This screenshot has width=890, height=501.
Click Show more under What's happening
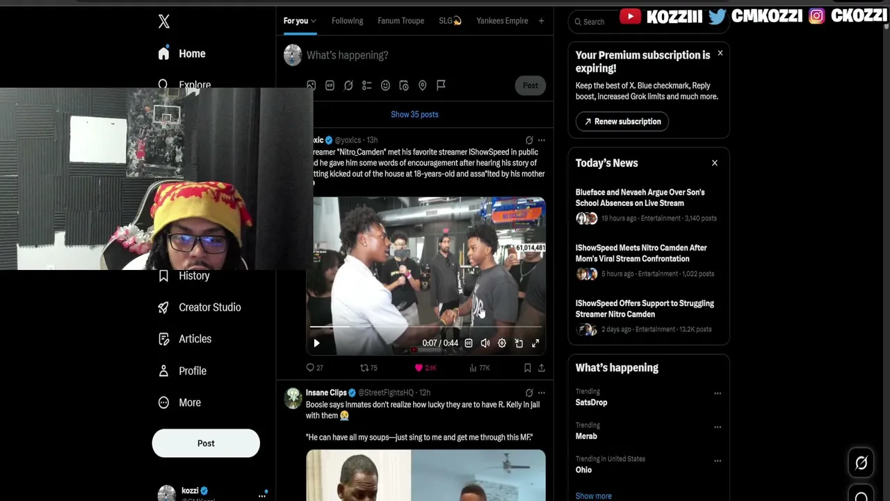coord(594,495)
